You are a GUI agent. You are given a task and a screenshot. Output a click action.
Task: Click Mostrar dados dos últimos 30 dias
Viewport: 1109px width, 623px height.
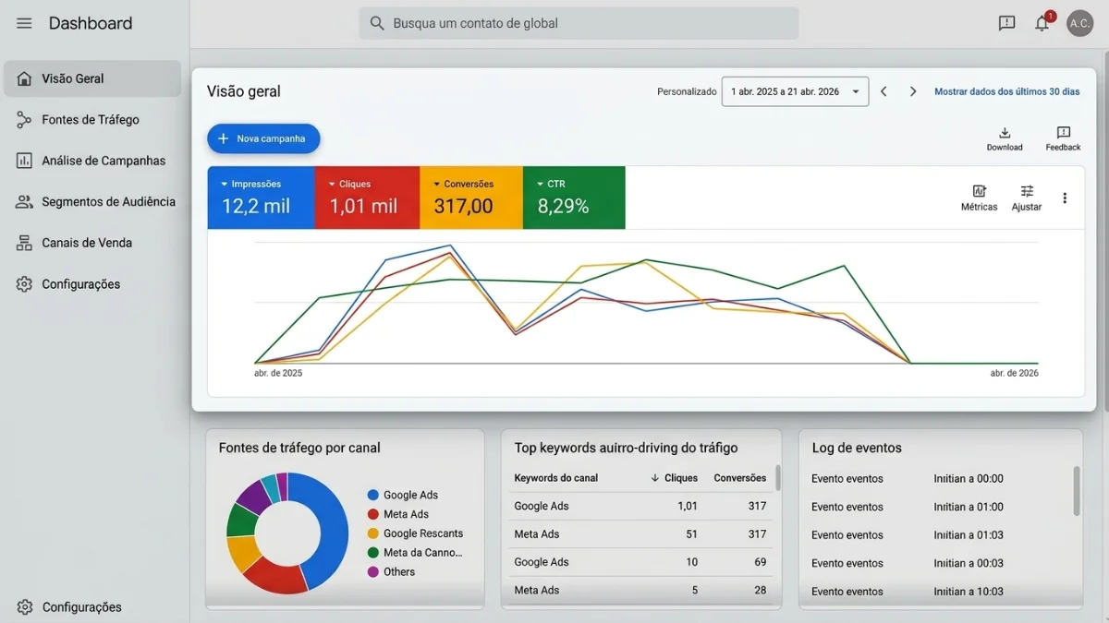point(1006,91)
